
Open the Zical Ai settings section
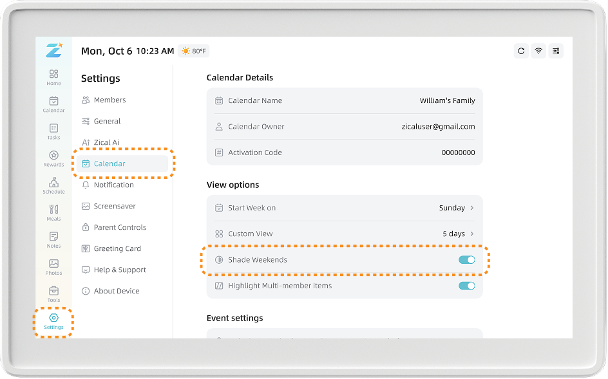click(x=122, y=142)
